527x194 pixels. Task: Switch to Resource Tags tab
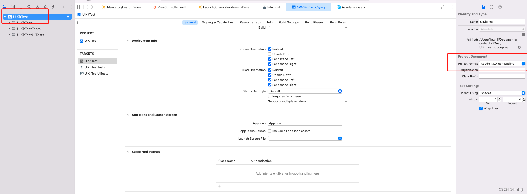[x=250, y=22]
